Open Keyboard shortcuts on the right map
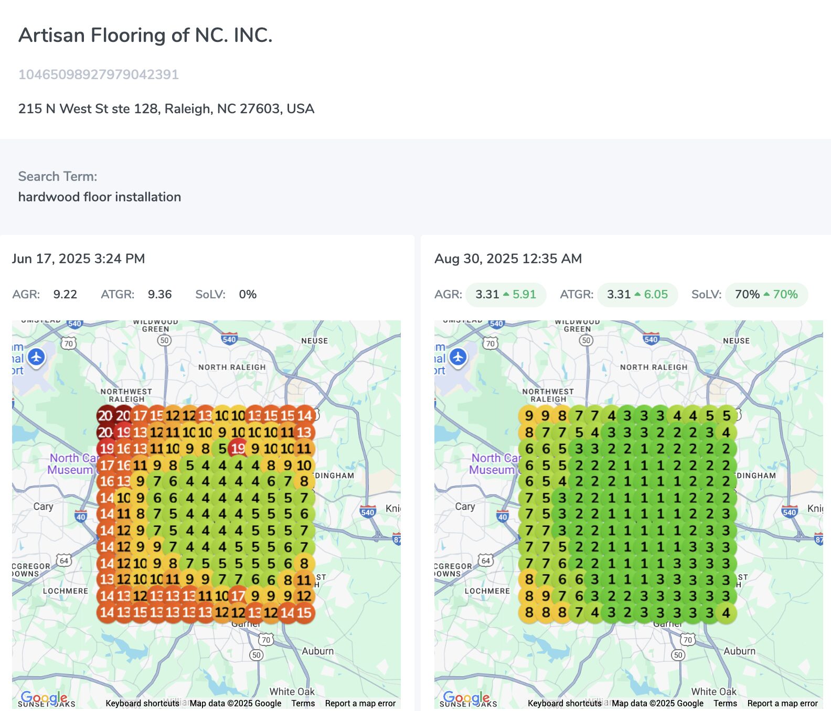Screen dimensions: 831x711 564,704
